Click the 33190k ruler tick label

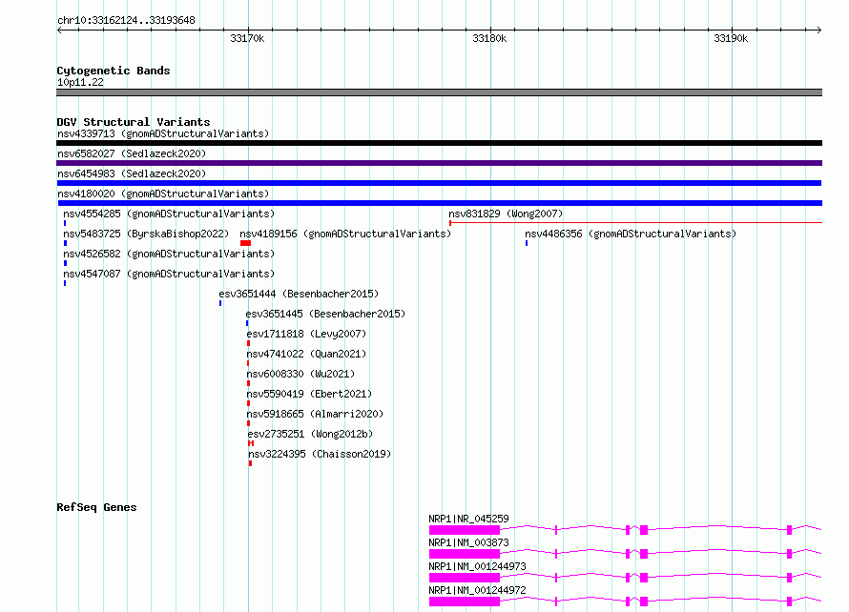(x=731, y=38)
